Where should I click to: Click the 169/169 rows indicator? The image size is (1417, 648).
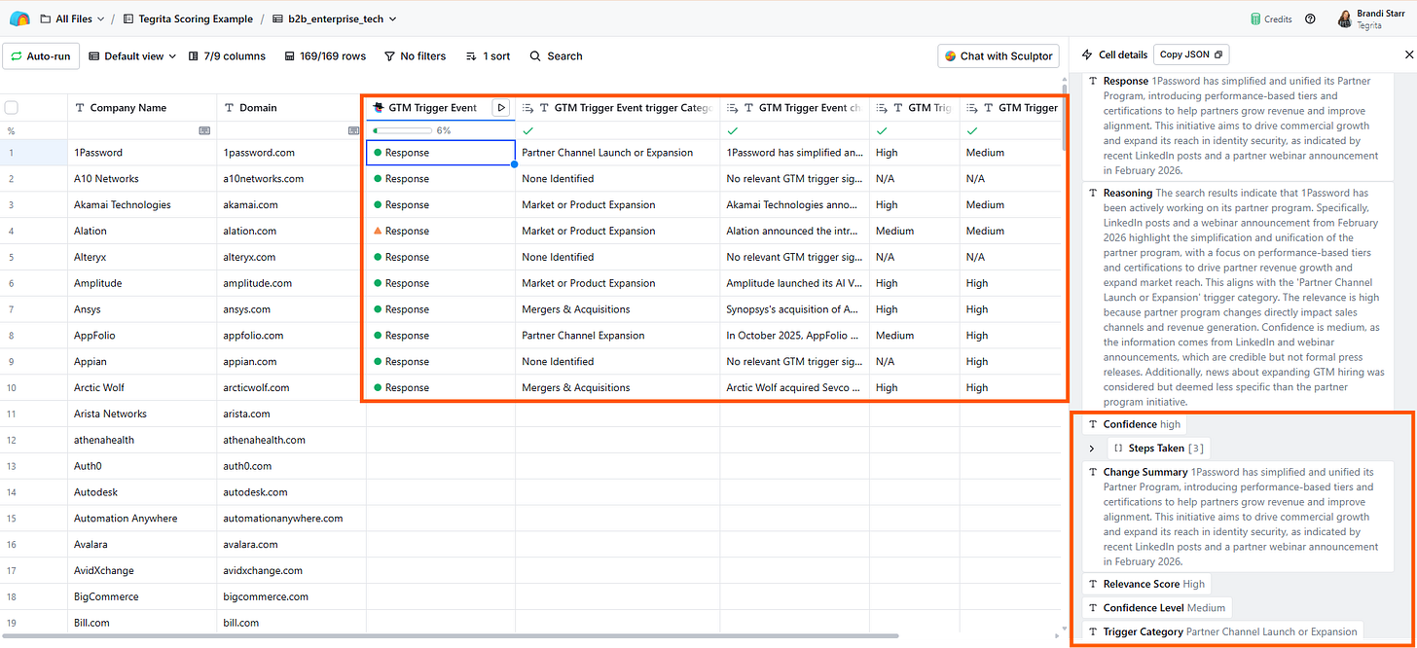325,56
